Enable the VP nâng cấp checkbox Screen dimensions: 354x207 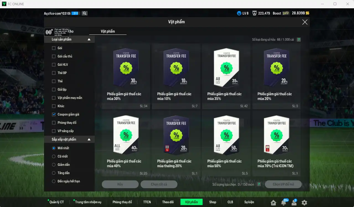click(54, 131)
